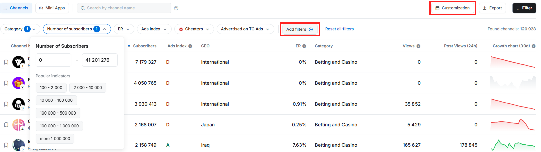
Task: Click the minimum subscribers input field
Action: 53,60
